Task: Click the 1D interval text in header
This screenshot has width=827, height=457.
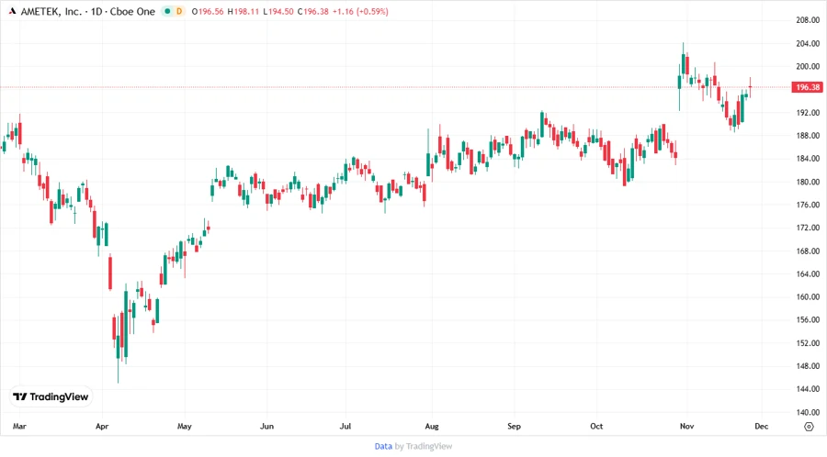Action: point(96,12)
